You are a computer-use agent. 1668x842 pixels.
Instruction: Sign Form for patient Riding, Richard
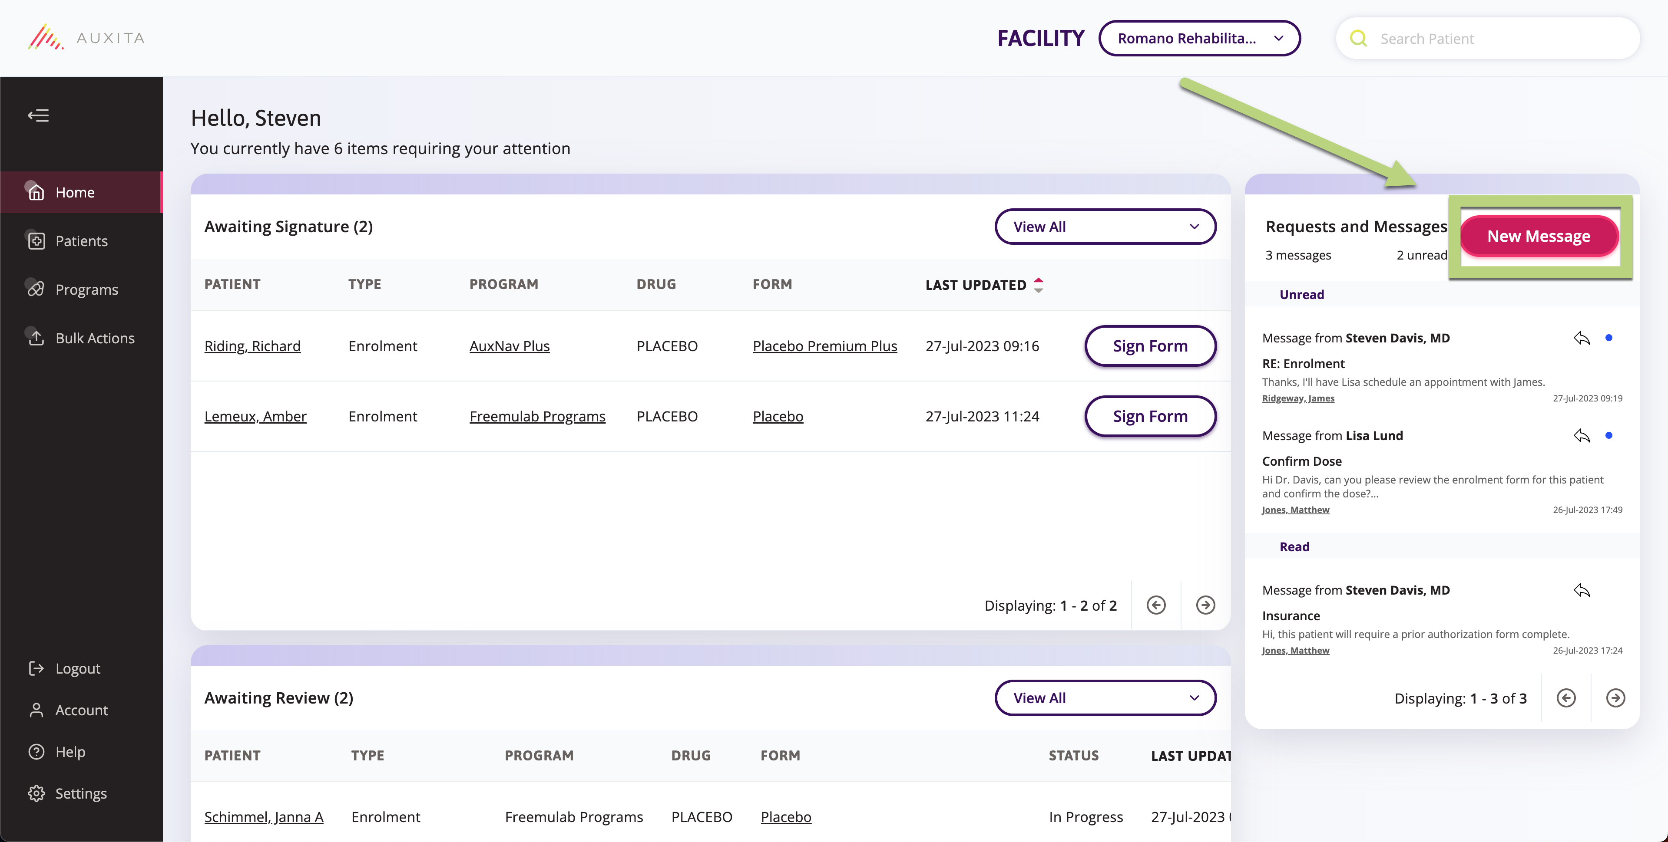(1150, 345)
